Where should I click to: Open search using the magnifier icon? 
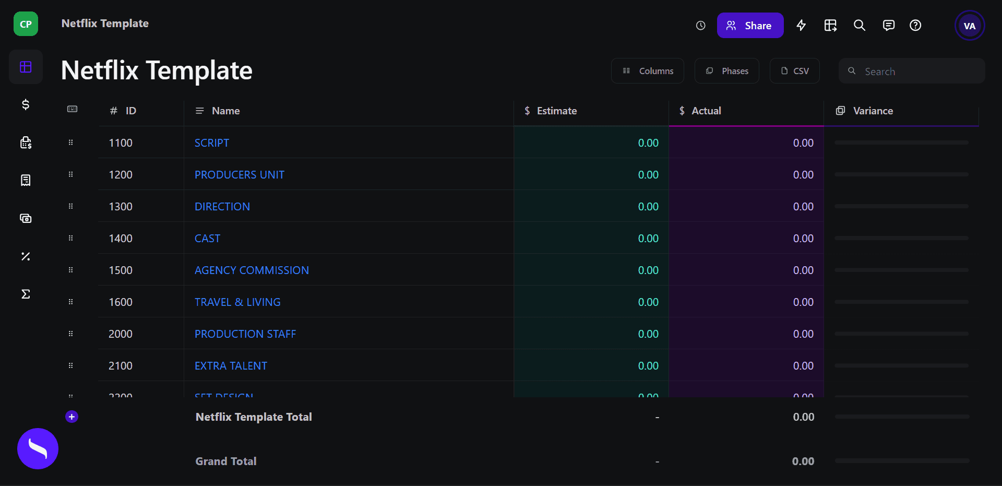pyautogui.click(x=860, y=25)
